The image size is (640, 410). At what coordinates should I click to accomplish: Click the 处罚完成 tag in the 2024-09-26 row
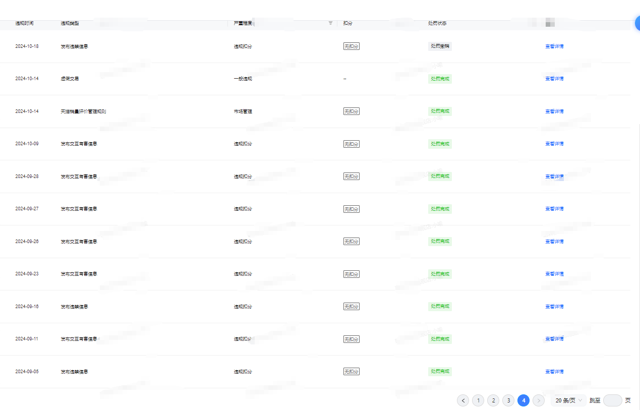pyautogui.click(x=440, y=241)
